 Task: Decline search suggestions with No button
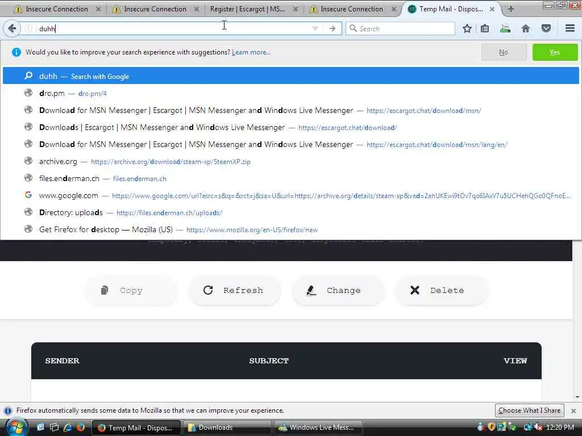pyautogui.click(x=504, y=52)
